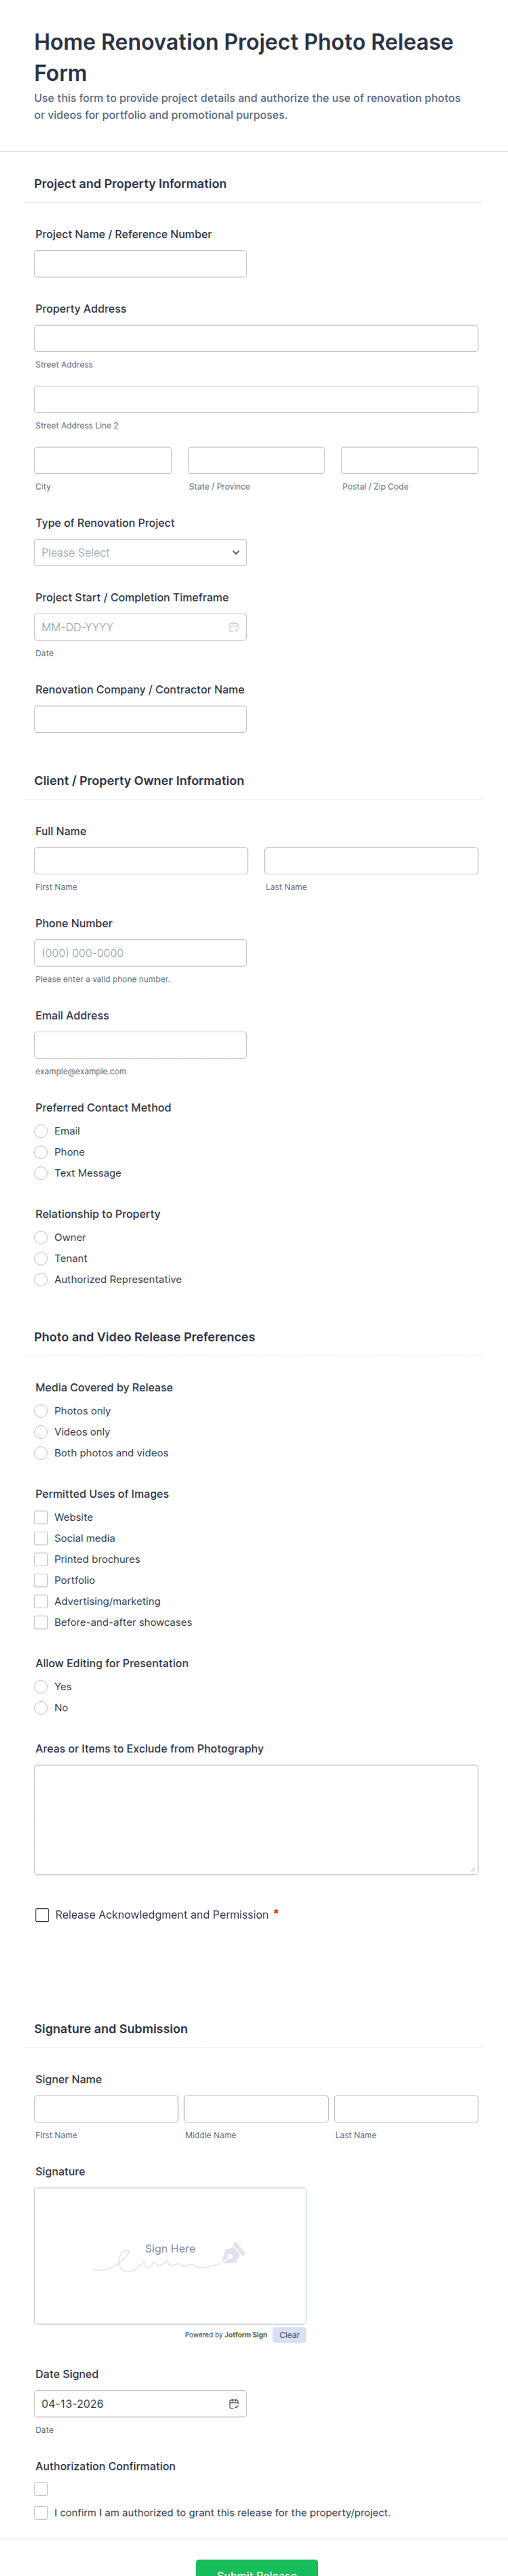Image resolution: width=508 pixels, height=2576 pixels.
Task: Select No for Allow Editing
Action: coord(41,1708)
